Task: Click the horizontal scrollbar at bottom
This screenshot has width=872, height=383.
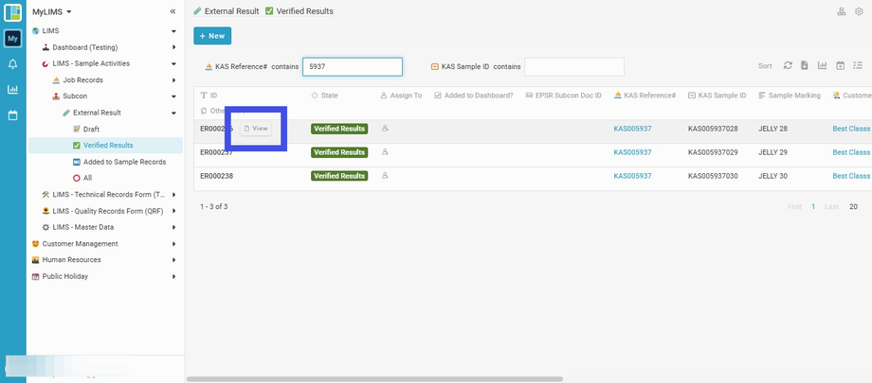Action: click(x=374, y=379)
